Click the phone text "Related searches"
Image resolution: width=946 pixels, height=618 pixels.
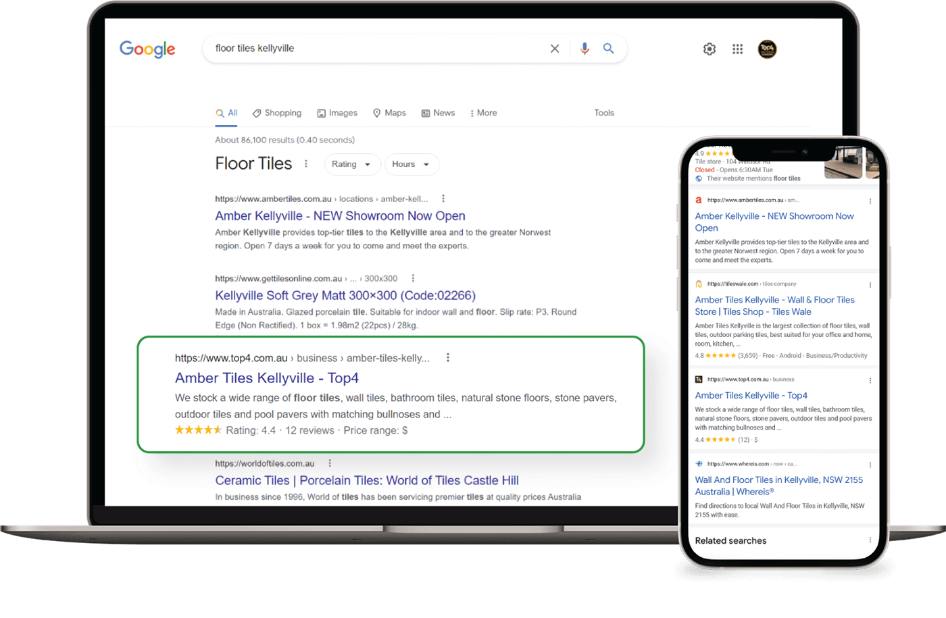point(730,541)
